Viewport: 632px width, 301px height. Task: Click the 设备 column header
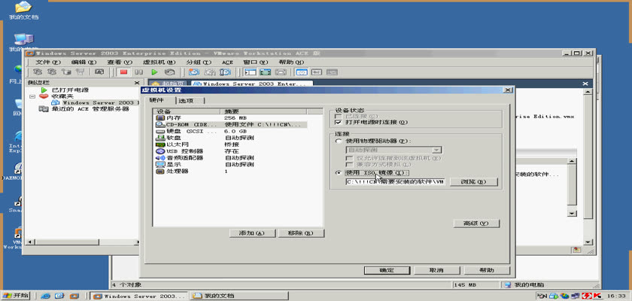click(187, 111)
